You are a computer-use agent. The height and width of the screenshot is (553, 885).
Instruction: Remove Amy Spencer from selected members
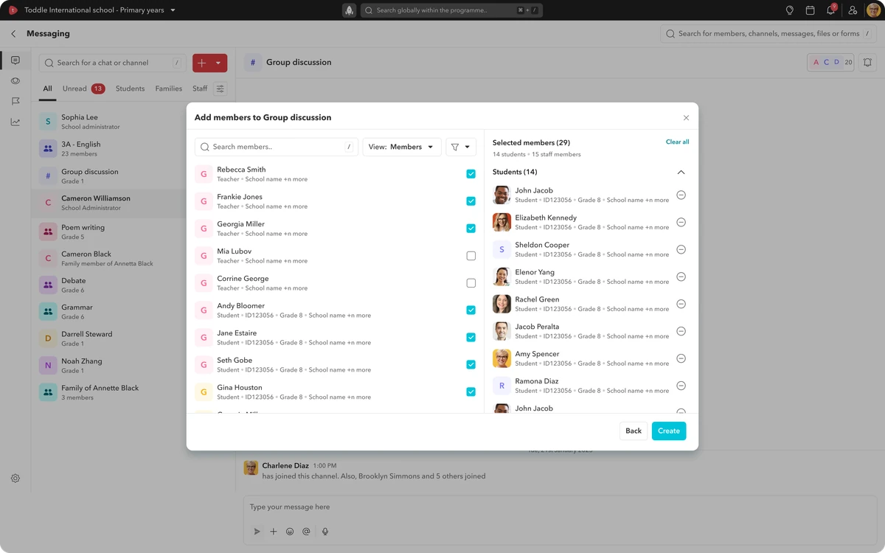coord(681,358)
